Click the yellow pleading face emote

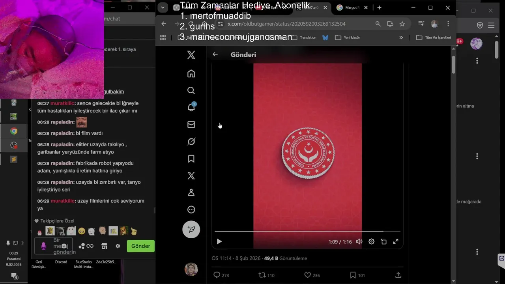click(82, 231)
